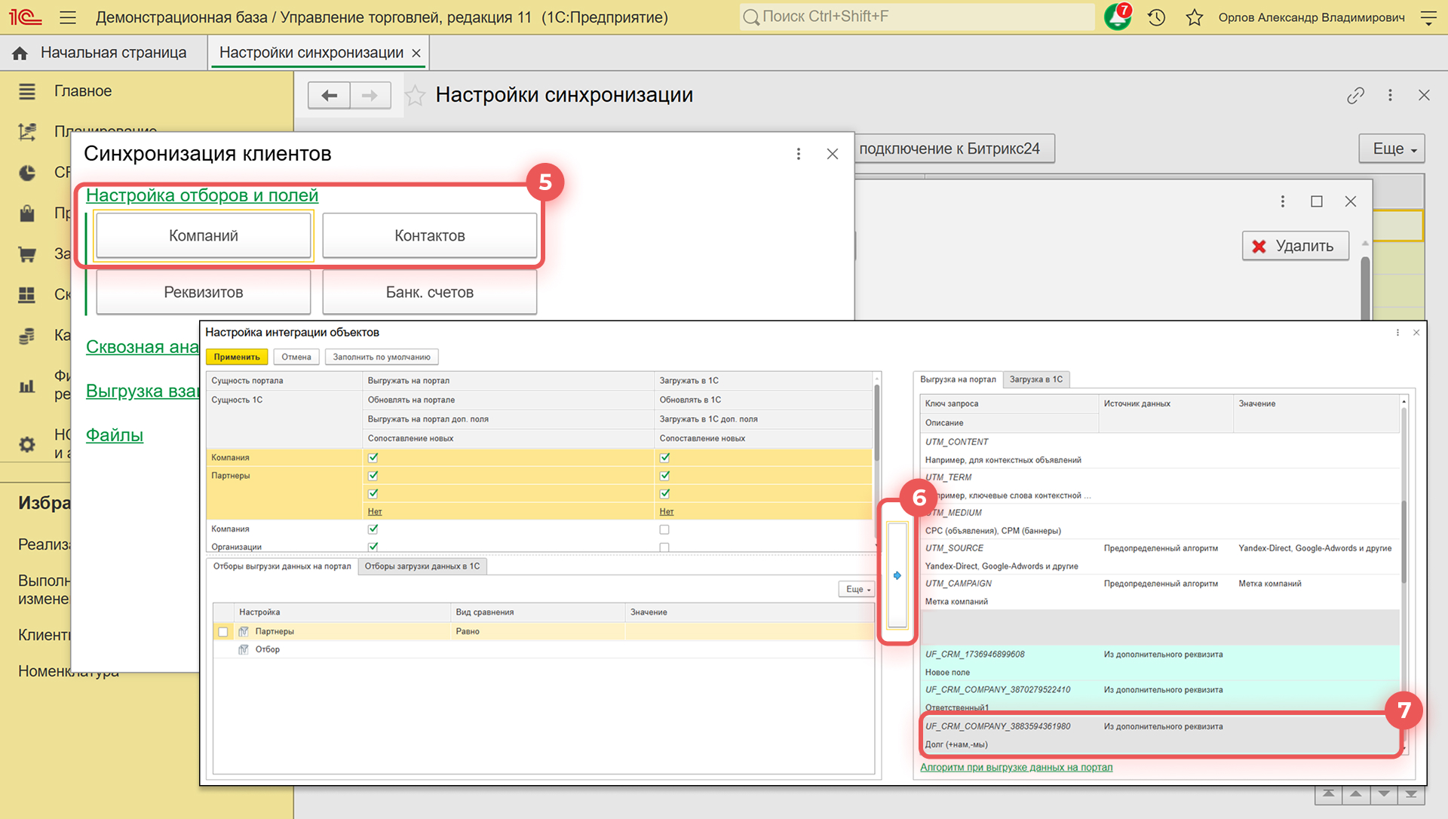The width and height of the screenshot is (1448, 819).
Task: Toggle Выгружать на портал for highlighted Компания row
Action: [x=373, y=457]
